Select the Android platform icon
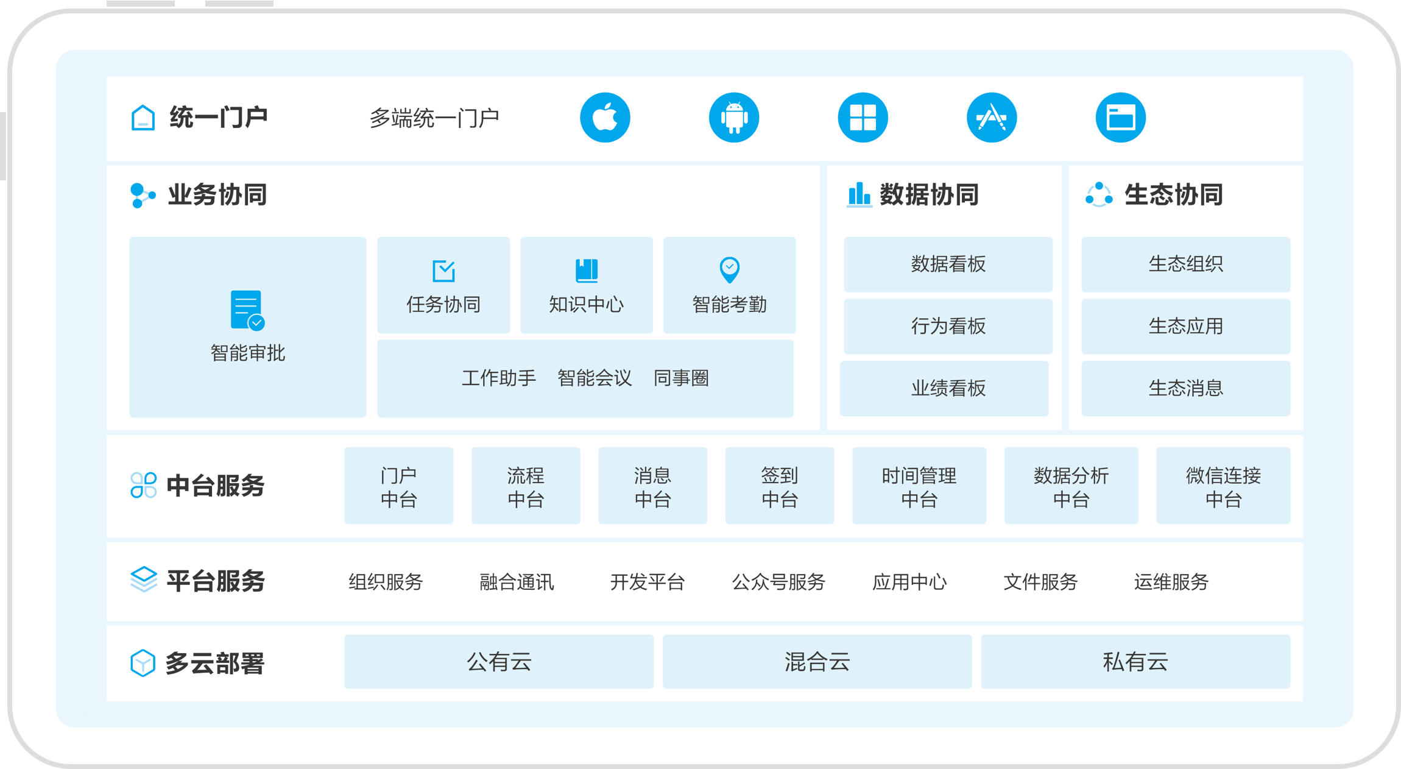Image resolution: width=1401 pixels, height=769 pixels. point(733,117)
